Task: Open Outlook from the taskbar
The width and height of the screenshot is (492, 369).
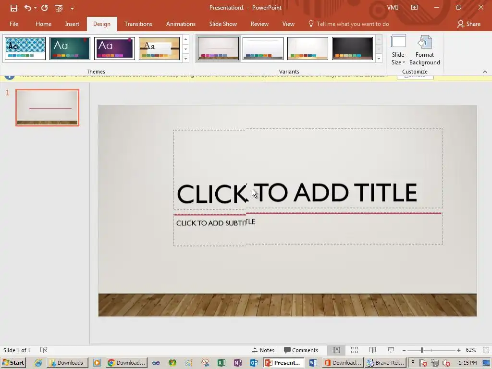Action: 254,363
